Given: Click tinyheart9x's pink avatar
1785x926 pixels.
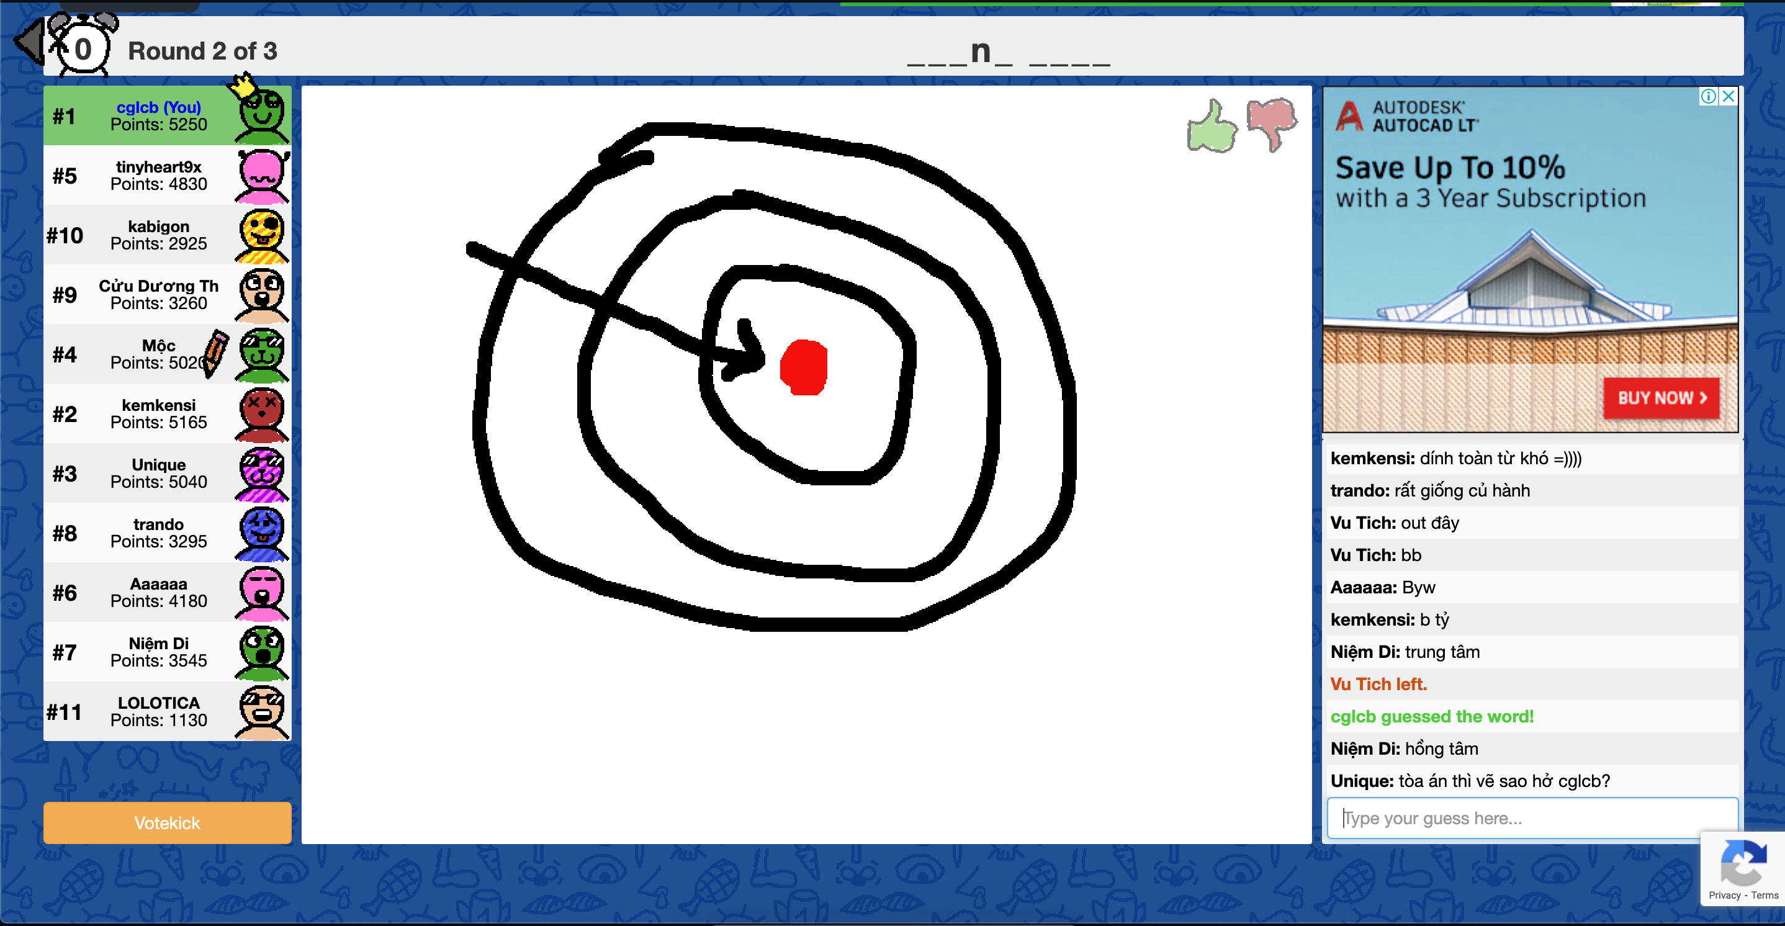Looking at the screenshot, I should point(261,176).
